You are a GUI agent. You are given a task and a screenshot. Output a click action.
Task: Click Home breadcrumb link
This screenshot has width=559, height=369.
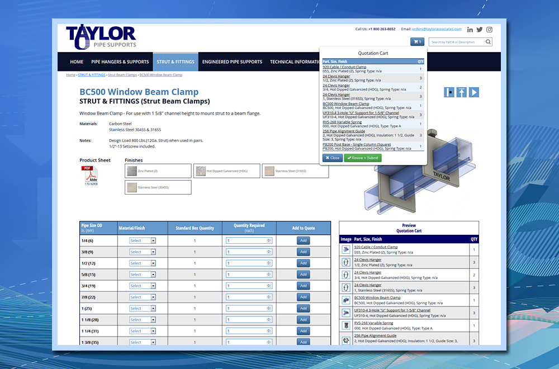[70, 75]
